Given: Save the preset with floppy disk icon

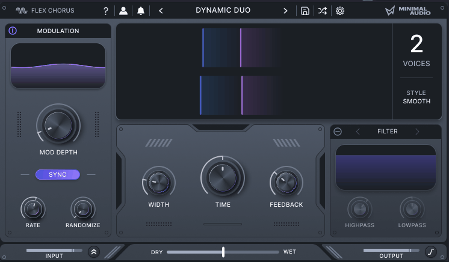Looking at the screenshot, I should (x=305, y=11).
